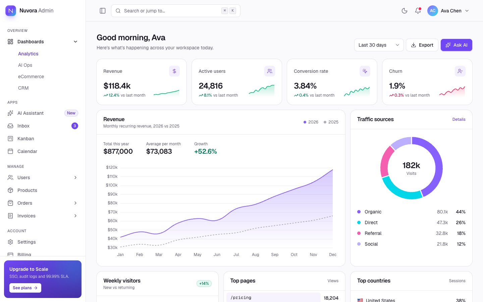Open the Analytics dashboard

28,54
